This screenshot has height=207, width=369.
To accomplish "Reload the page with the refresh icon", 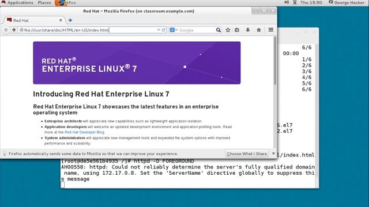I will click(x=164, y=30).
